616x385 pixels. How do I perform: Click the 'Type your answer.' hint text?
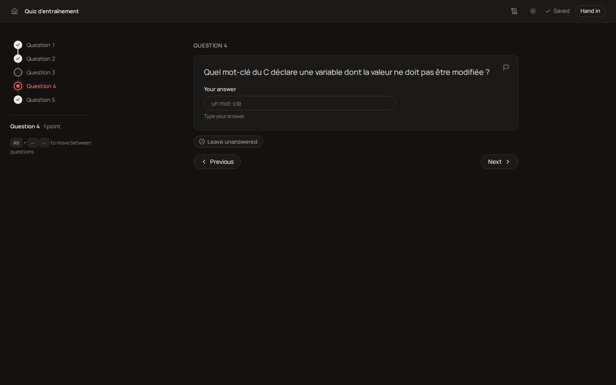(x=225, y=116)
